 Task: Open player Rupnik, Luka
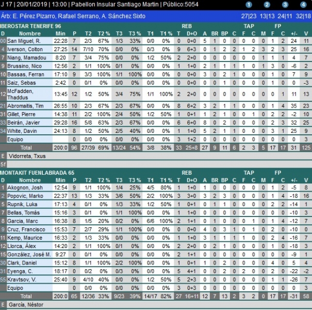(22, 205)
